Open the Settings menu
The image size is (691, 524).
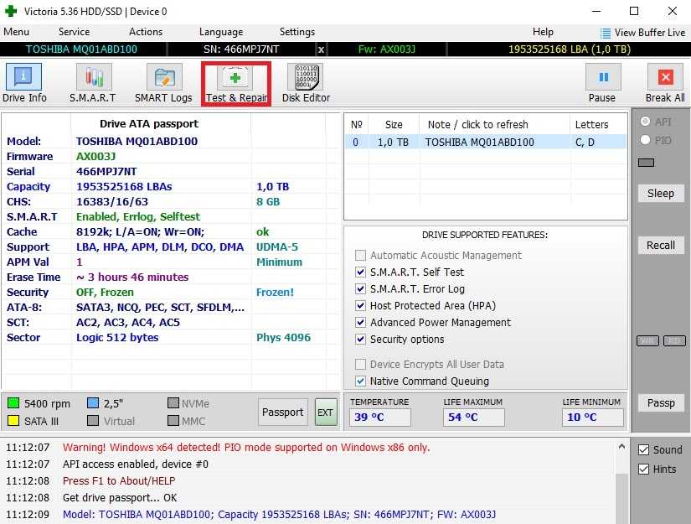[297, 32]
